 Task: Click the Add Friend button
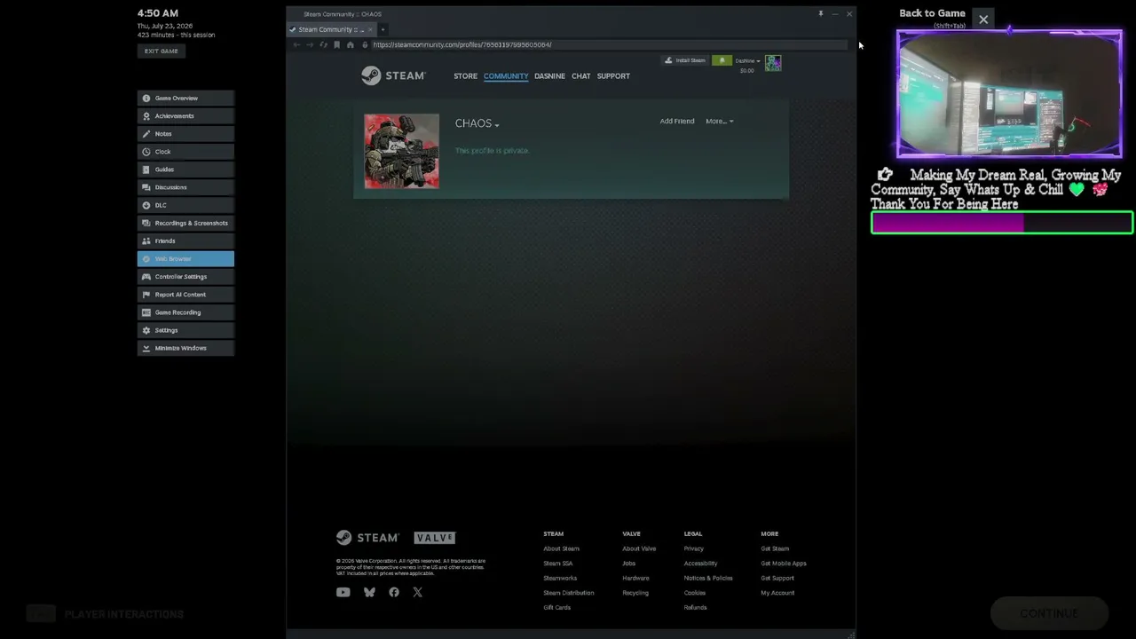[x=677, y=122]
